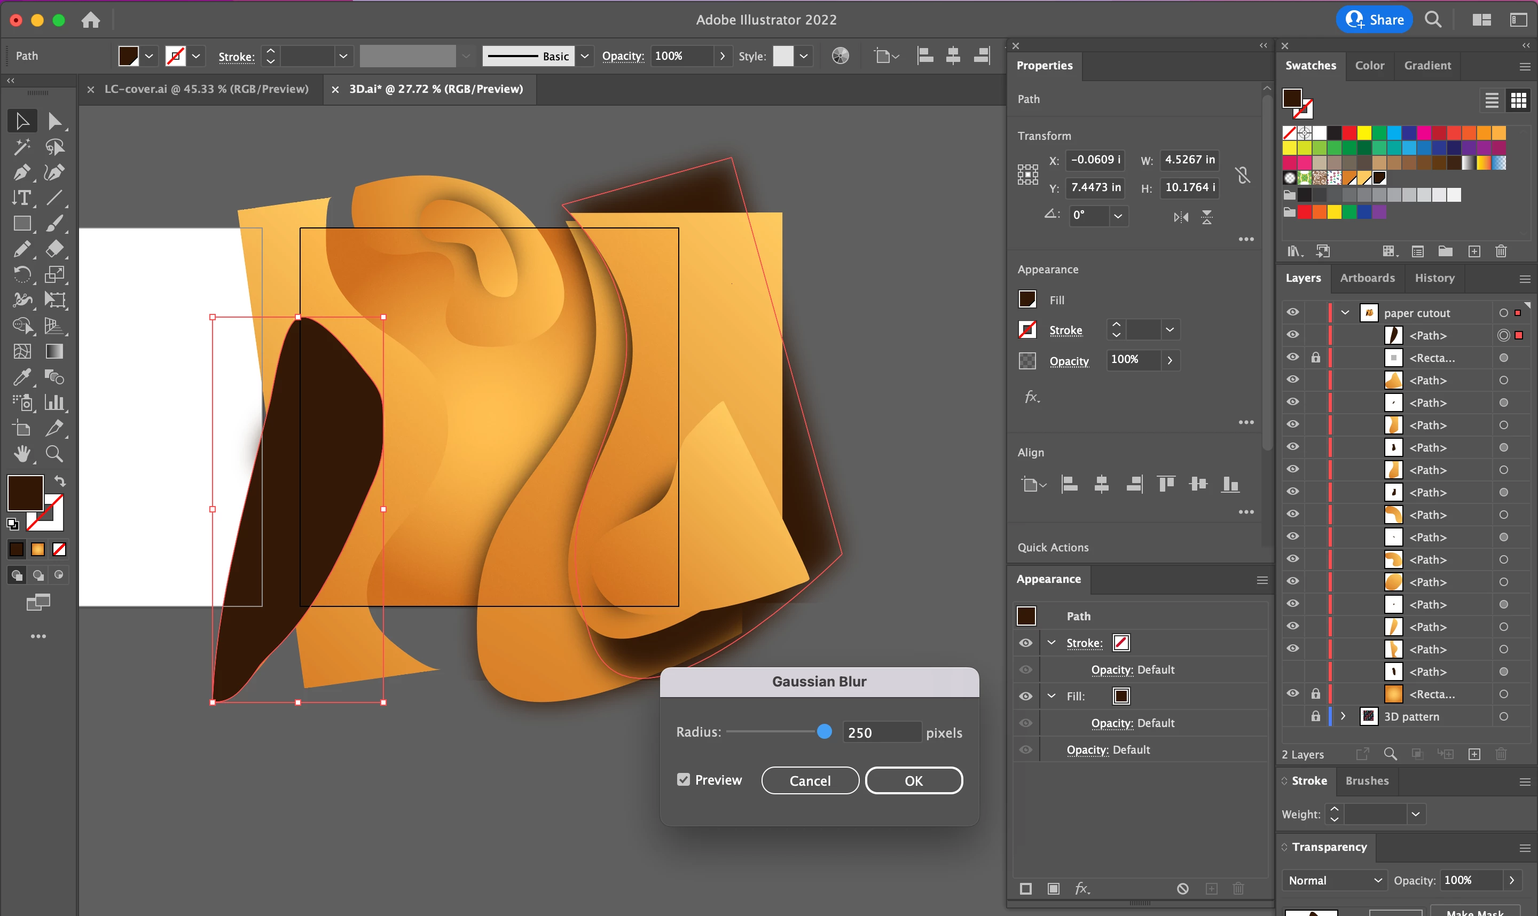
Task: Uncheck the Preview checkbox
Action: click(x=683, y=779)
